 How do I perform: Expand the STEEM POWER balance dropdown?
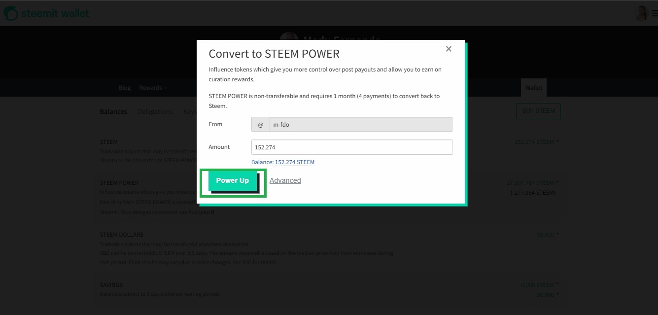pos(533,183)
